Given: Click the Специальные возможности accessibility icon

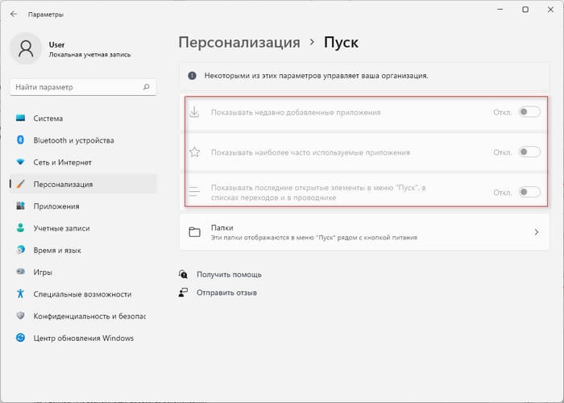Looking at the screenshot, I should [20, 293].
